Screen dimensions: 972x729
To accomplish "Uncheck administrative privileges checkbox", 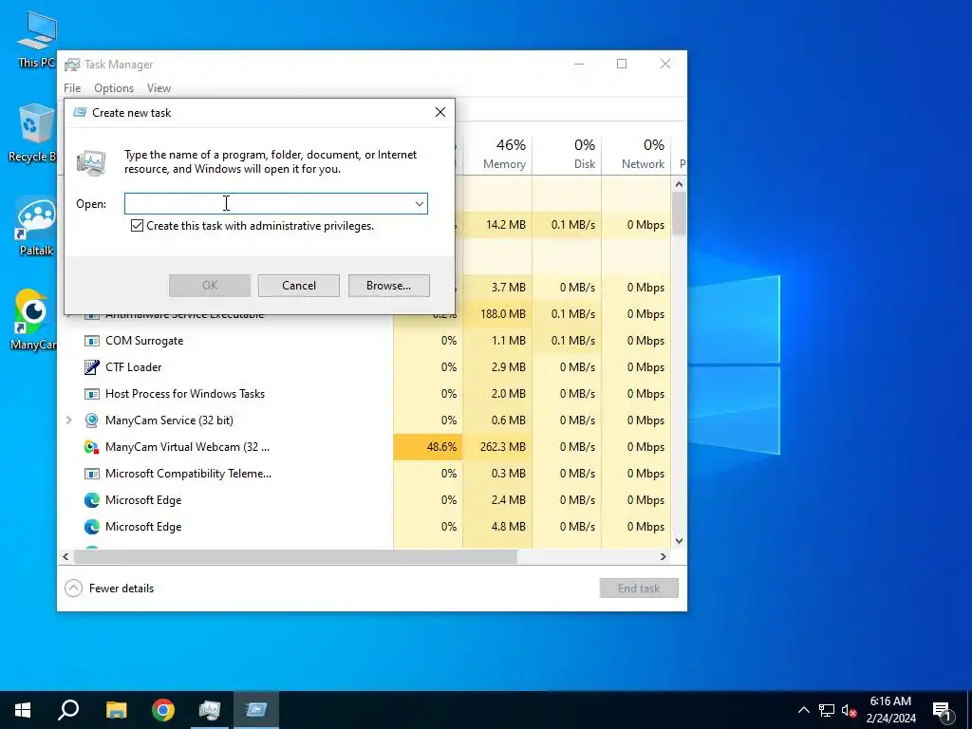I will coord(137,226).
